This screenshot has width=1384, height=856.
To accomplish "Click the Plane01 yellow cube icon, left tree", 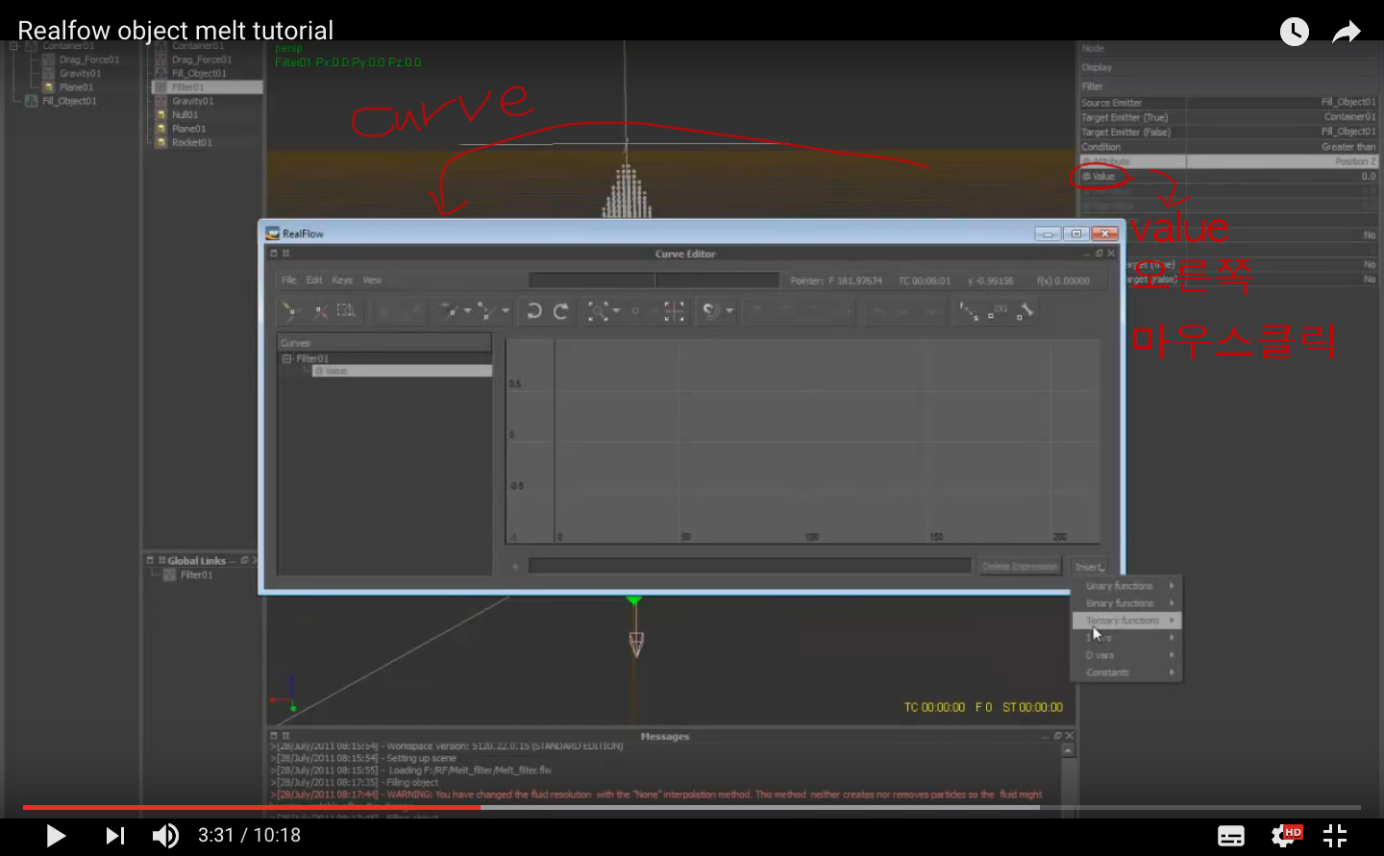I will pyautogui.click(x=48, y=87).
